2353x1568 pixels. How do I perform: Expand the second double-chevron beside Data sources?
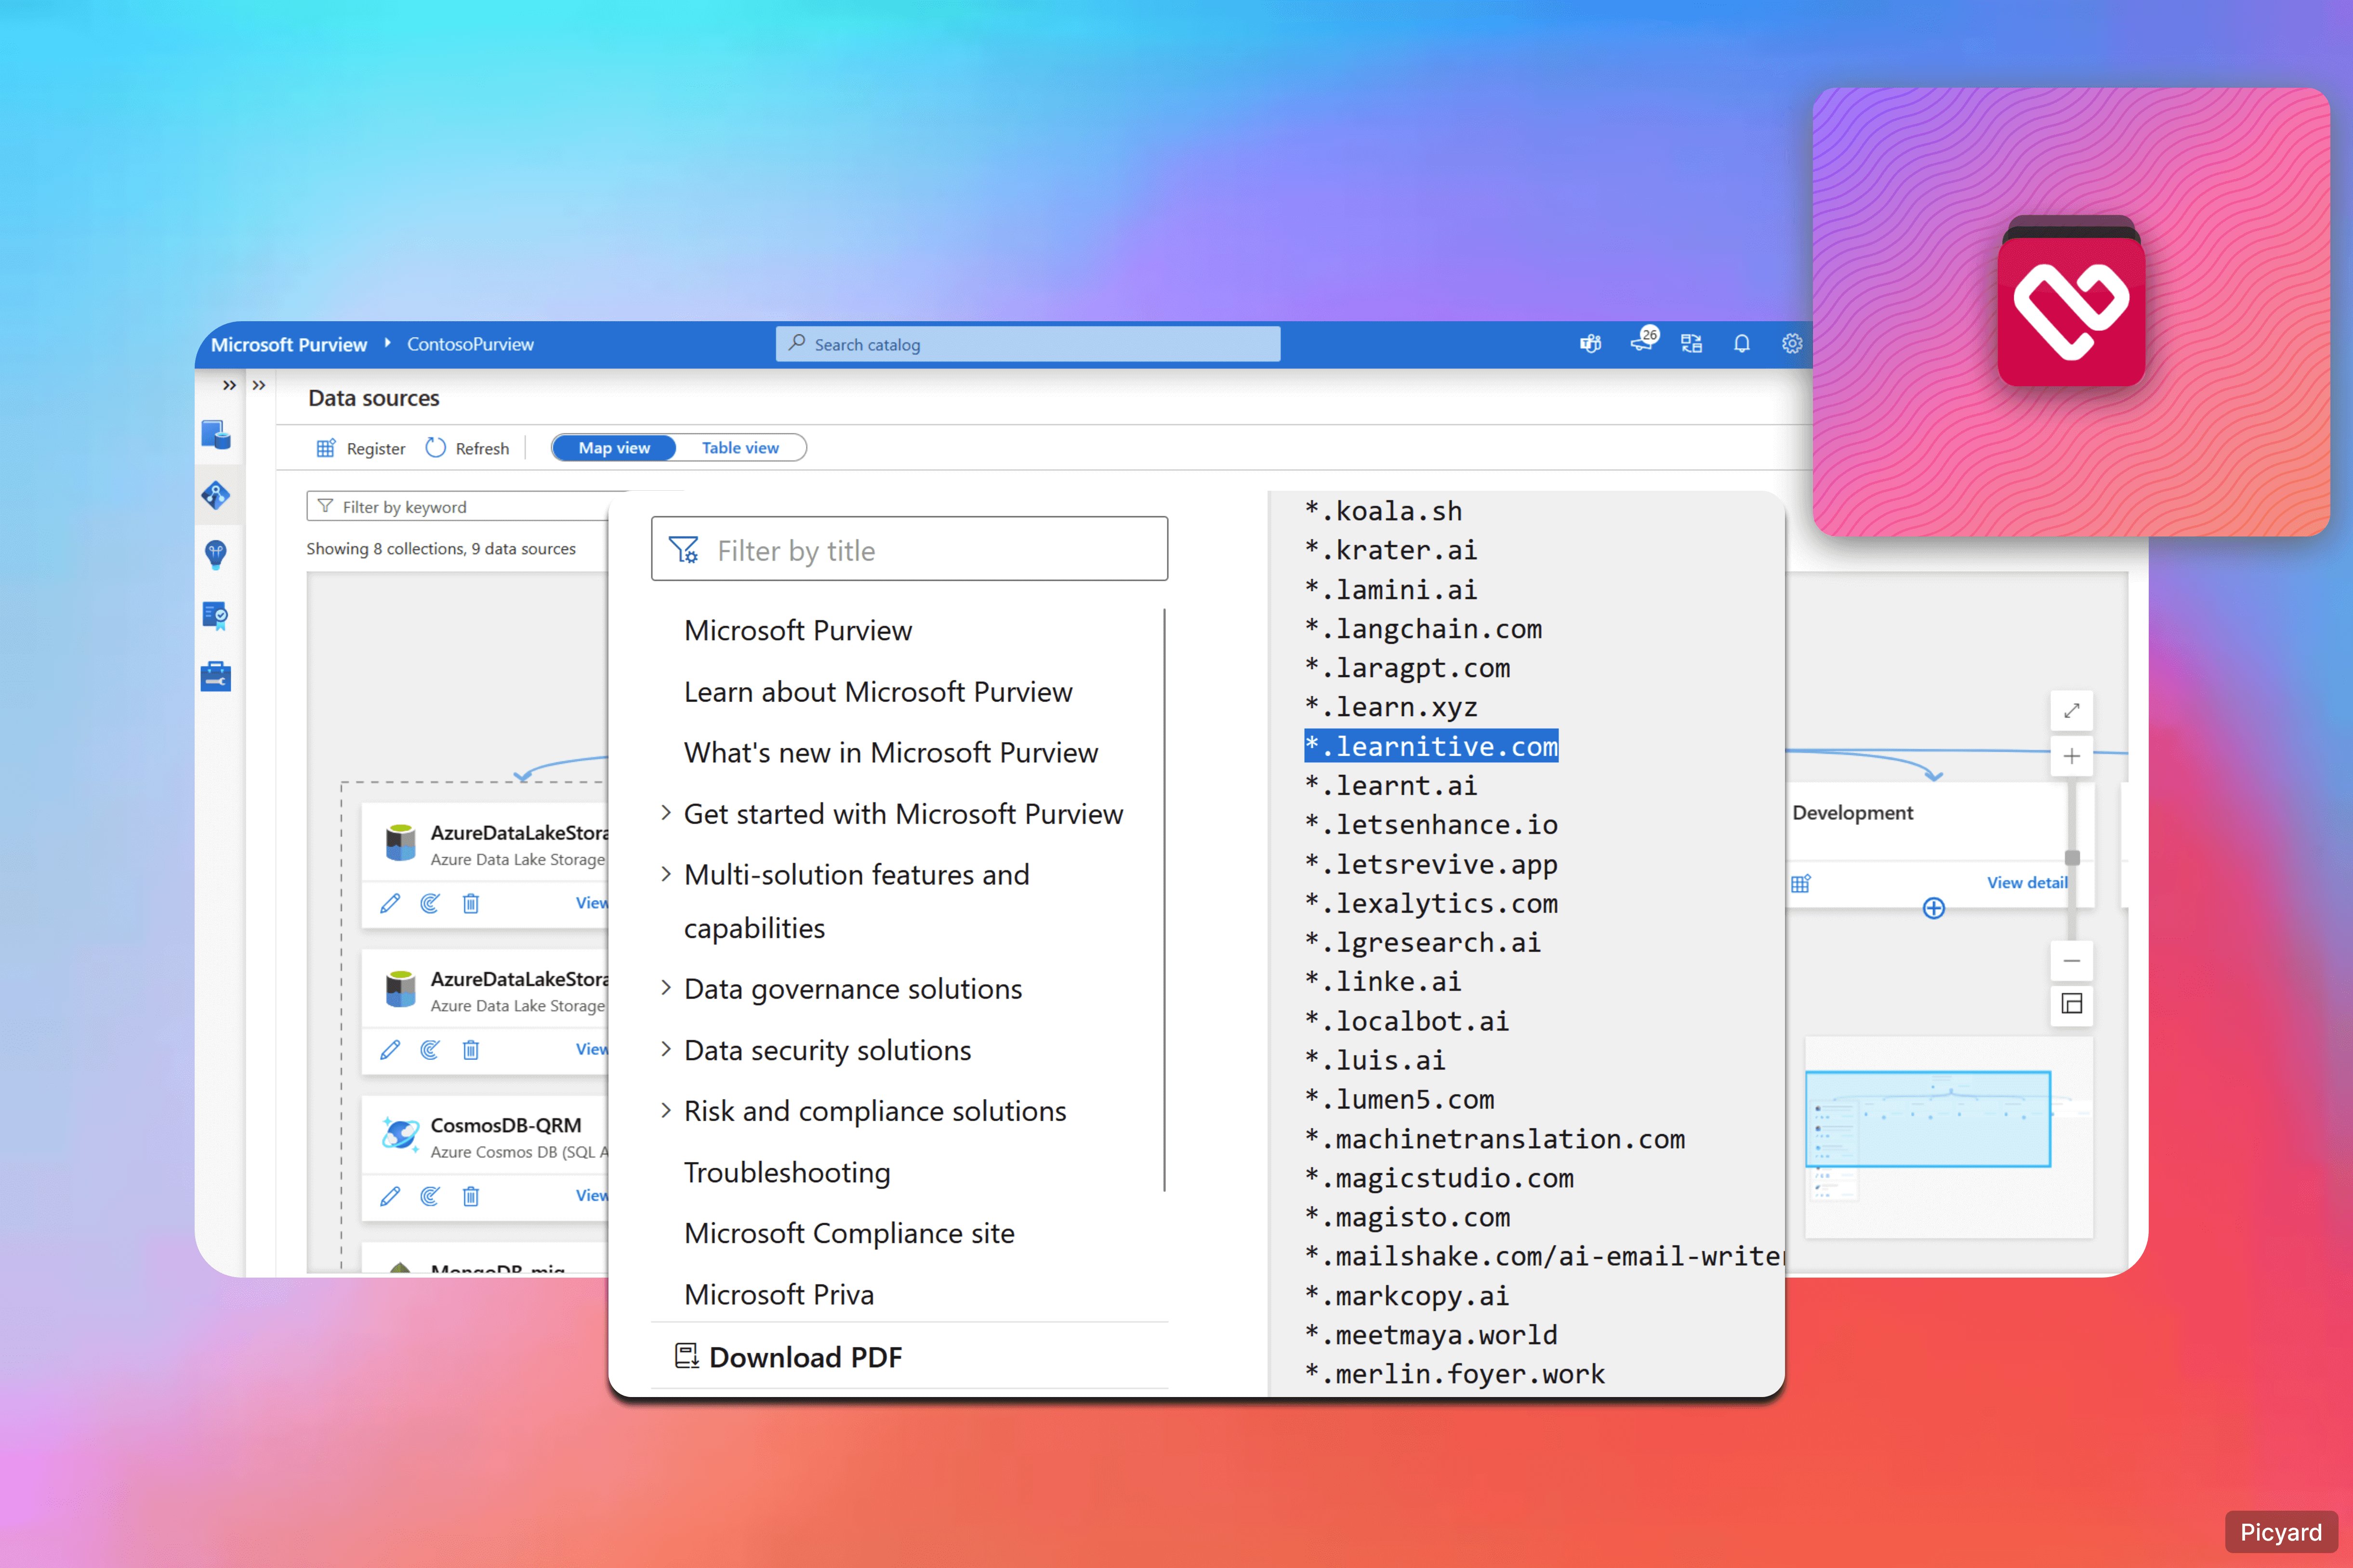(259, 385)
